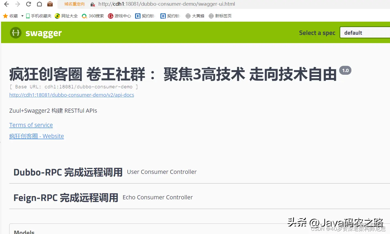Open 大黄蜂 bookmark
The height and width of the screenshot is (234, 390).
pos(195,16)
